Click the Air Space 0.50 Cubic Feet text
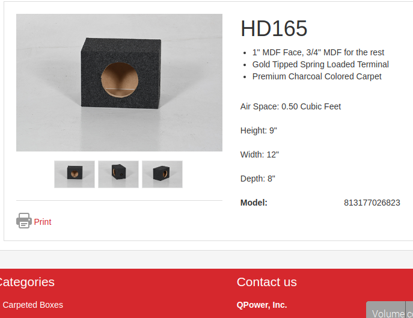 tap(290, 106)
